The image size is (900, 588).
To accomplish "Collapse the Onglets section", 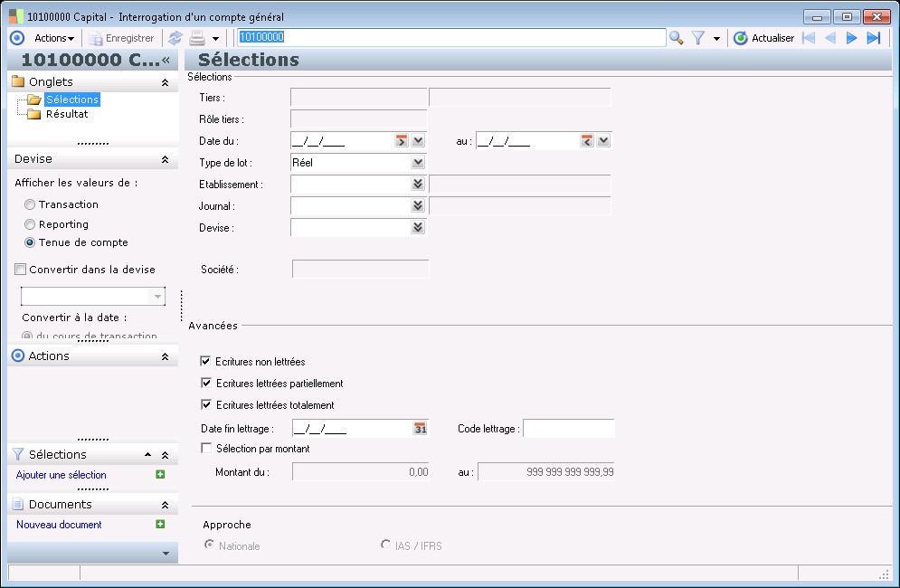I will 166,82.
